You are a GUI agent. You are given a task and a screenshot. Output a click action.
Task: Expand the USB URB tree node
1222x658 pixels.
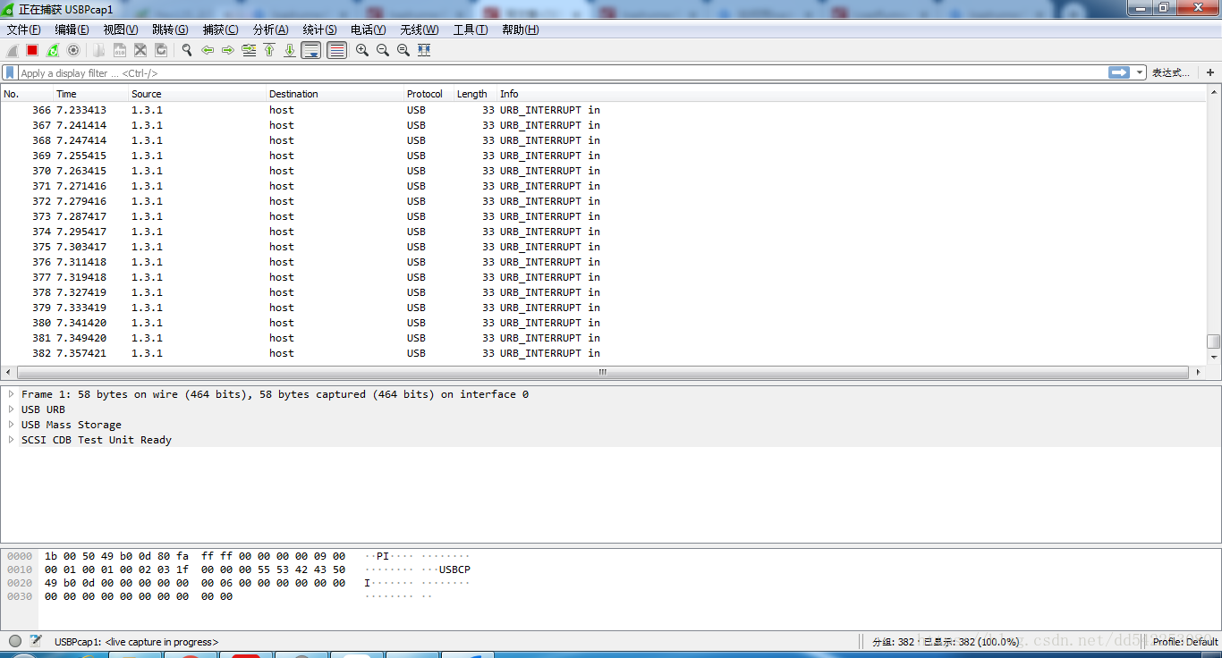(x=12, y=409)
